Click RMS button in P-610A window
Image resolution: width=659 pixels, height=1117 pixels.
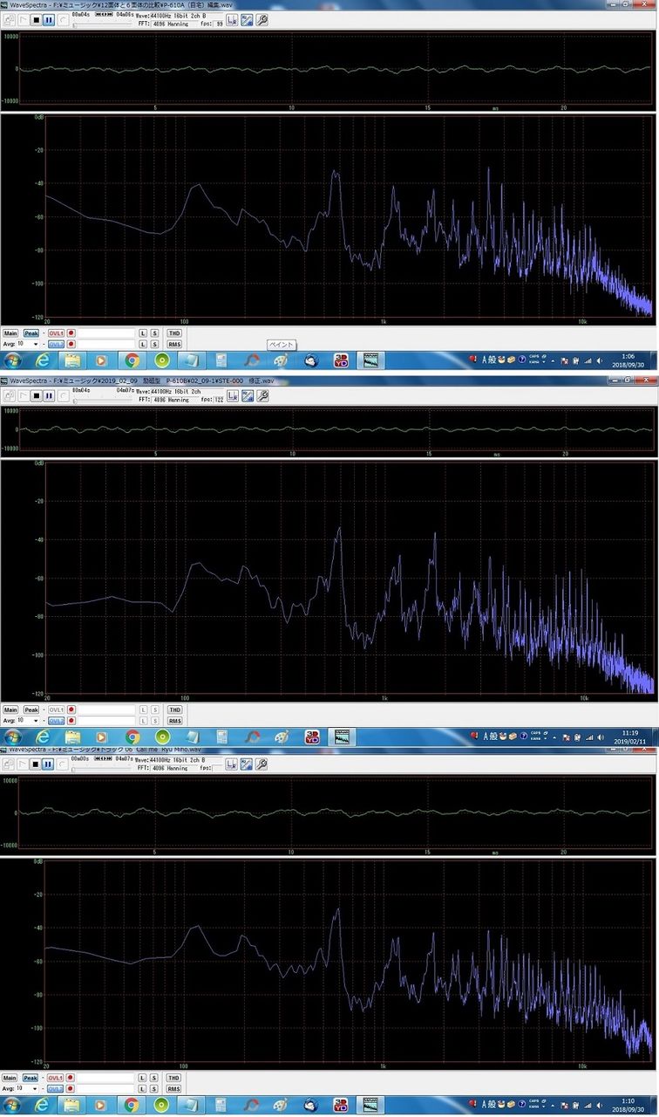point(173,344)
